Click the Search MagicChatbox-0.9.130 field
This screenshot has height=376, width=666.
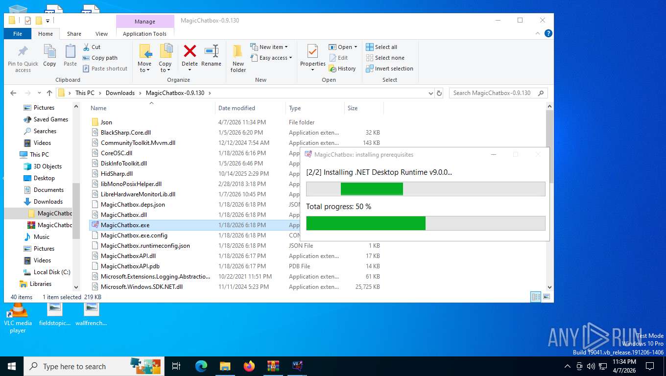click(x=498, y=93)
